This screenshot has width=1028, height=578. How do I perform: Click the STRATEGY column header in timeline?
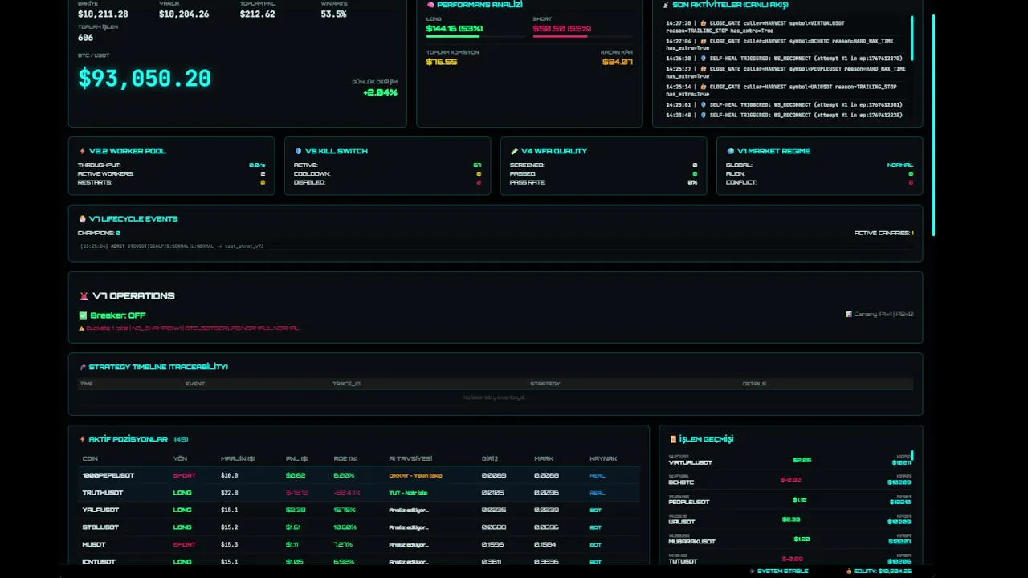(545, 384)
